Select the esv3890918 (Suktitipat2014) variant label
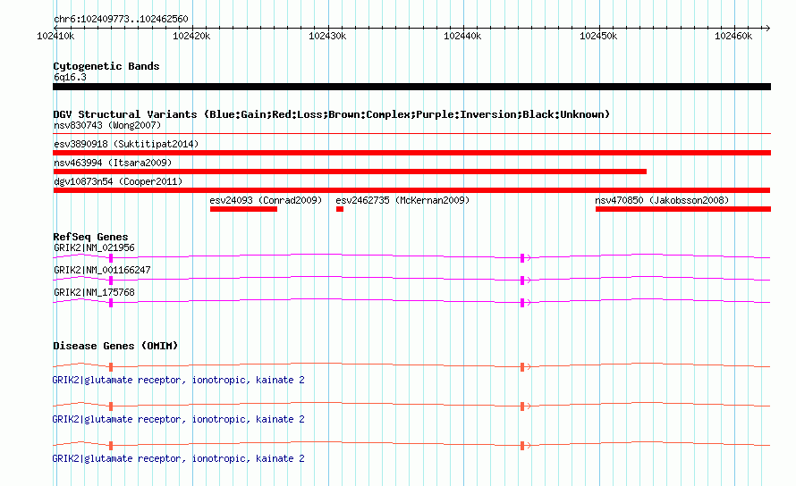This screenshot has height=486, width=796. 126,144
